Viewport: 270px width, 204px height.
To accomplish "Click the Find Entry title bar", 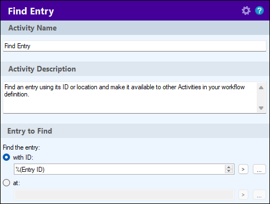I will click(x=135, y=11).
